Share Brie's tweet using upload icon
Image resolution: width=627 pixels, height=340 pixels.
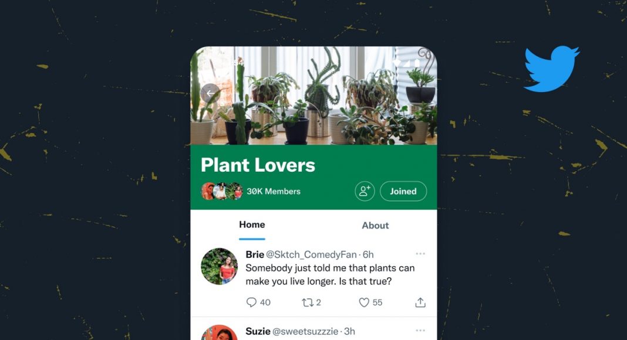[x=420, y=302]
